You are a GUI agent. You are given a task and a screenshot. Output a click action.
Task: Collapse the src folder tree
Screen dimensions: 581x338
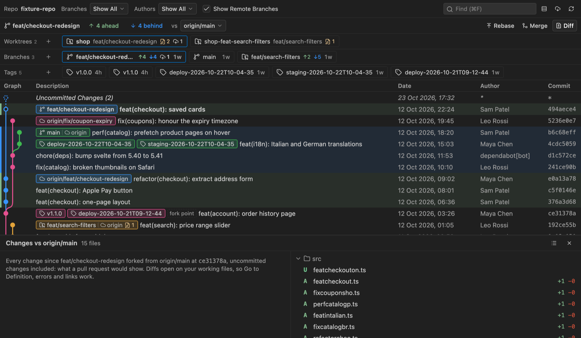click(298, 259)
